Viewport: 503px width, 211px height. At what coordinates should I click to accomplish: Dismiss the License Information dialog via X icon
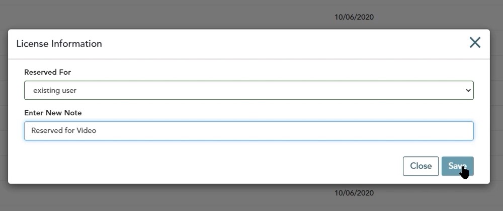(x=475, y=43)
